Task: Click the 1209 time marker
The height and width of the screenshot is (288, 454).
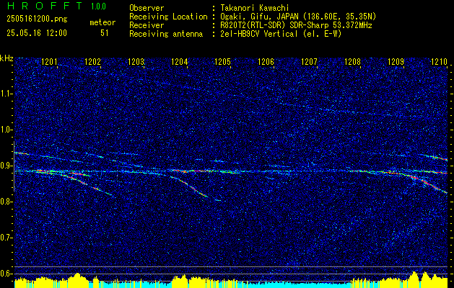Action: 396,61
